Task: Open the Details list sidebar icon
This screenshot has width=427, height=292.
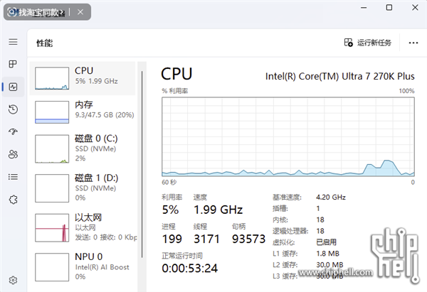Action: tap(13, 177)
